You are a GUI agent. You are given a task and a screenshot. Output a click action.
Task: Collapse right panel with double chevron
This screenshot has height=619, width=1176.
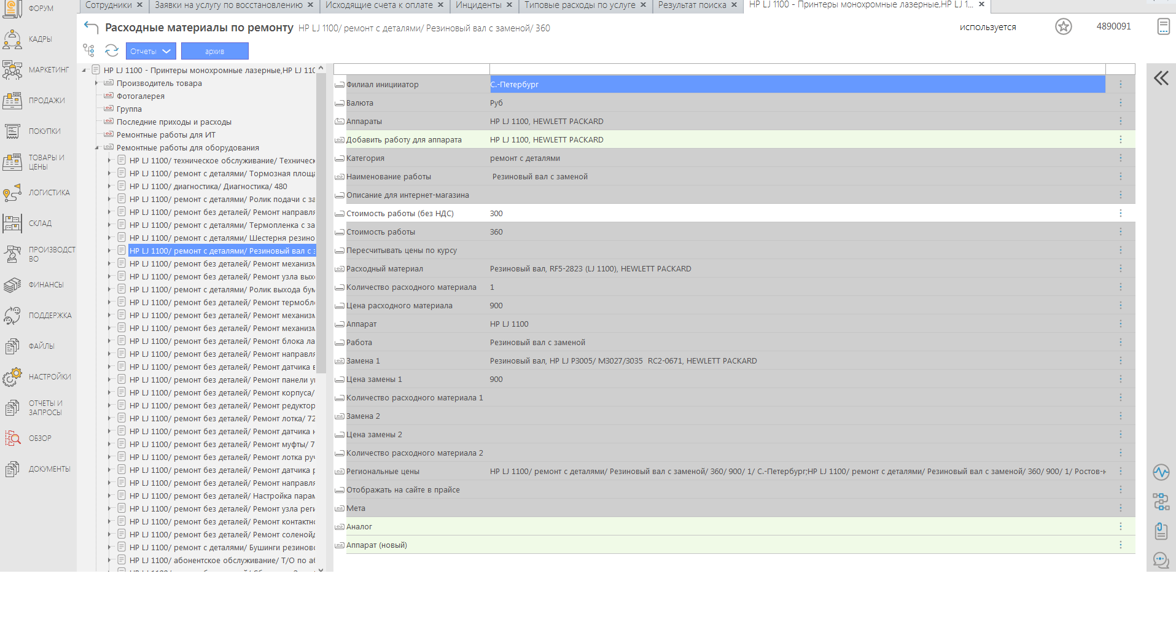click(1161, 78)
